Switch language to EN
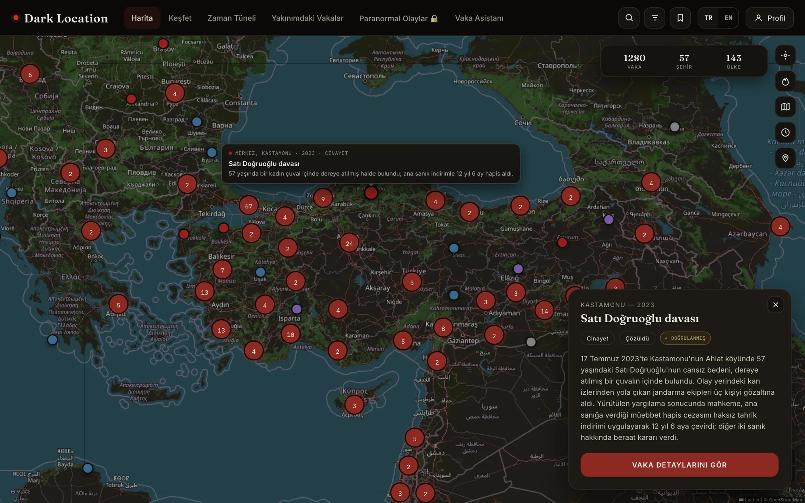Viewport: 805px width, 503px height. (728, 18)
